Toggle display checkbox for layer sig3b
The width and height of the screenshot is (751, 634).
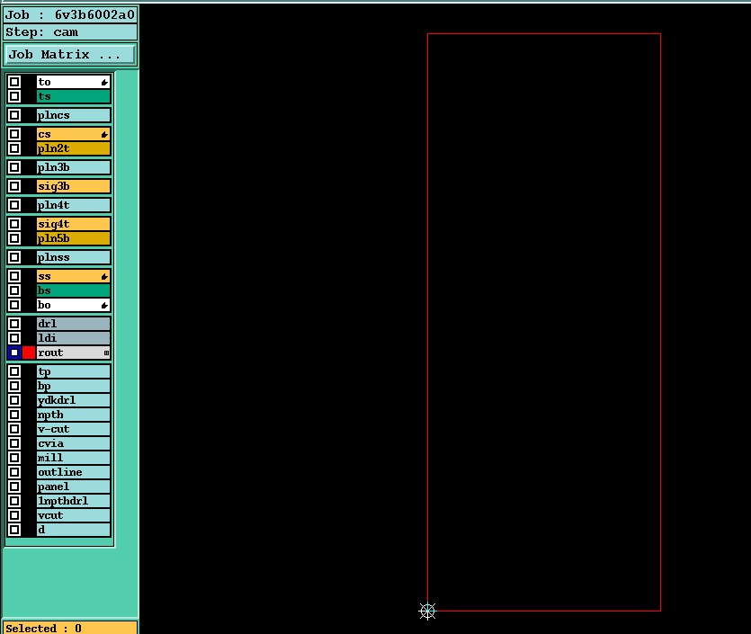(14, 186)
